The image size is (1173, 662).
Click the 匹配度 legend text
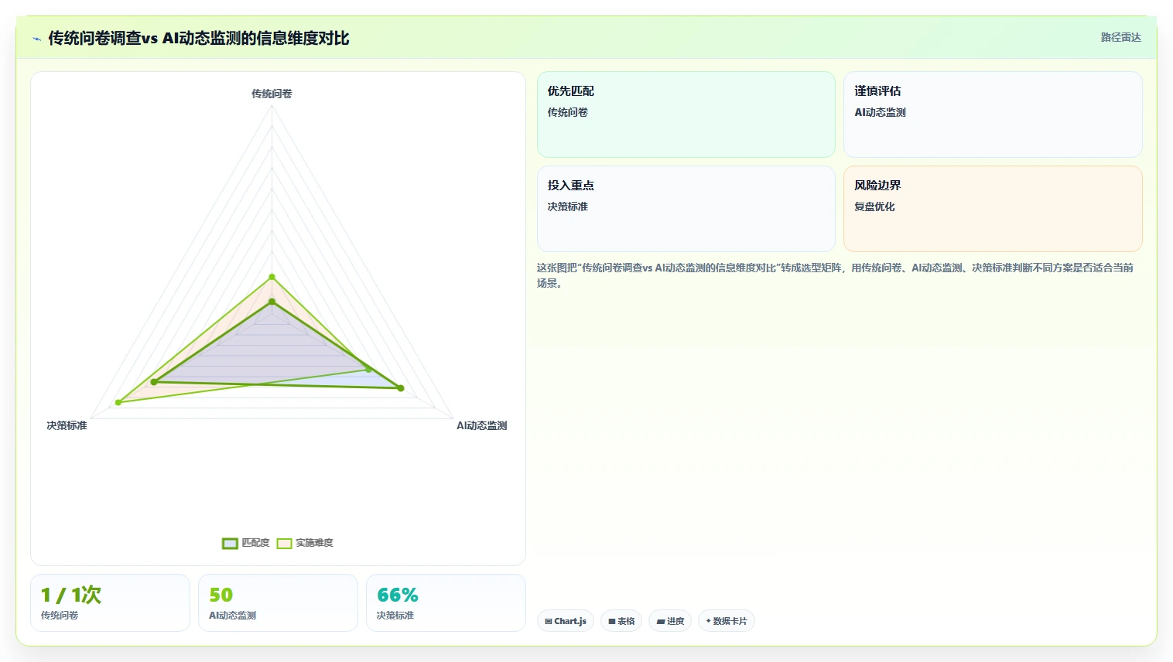coord(255,543)
